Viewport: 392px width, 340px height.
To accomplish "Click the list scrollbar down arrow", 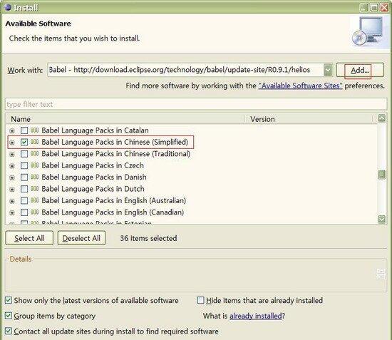I will point(381,220).
